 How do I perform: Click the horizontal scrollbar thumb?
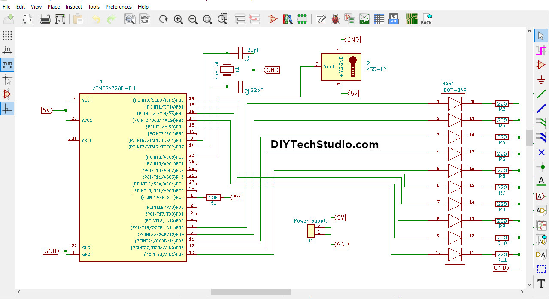point(251,292)
